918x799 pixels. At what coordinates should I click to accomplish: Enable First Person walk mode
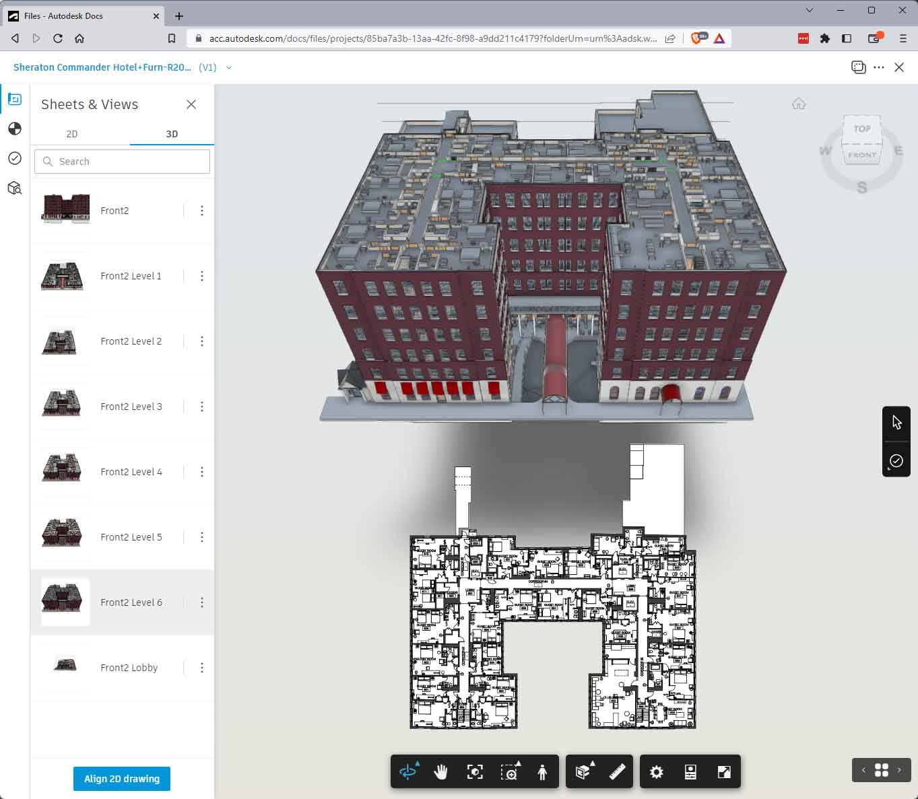pyautogui.click(x=542, y=771)
